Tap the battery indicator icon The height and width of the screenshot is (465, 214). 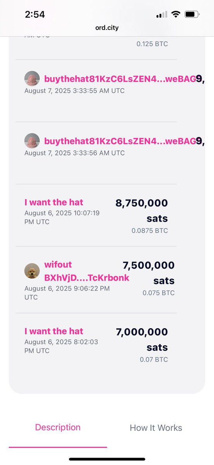(192, 14)
